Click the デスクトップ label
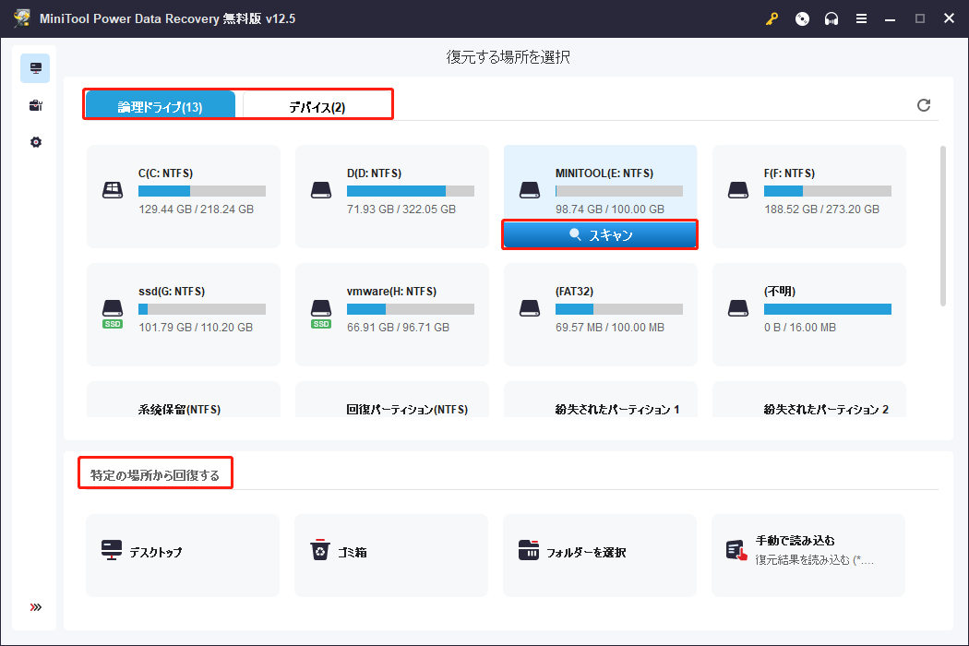Image resolution: width=969 pixels, height=646 pixels. coord(156,552)
